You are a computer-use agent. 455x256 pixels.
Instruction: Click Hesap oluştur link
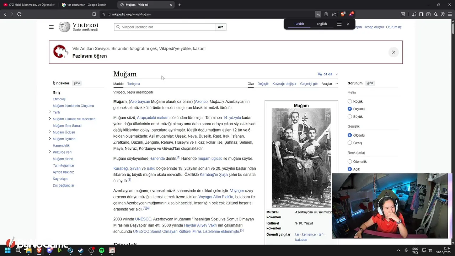coord(374,27)
